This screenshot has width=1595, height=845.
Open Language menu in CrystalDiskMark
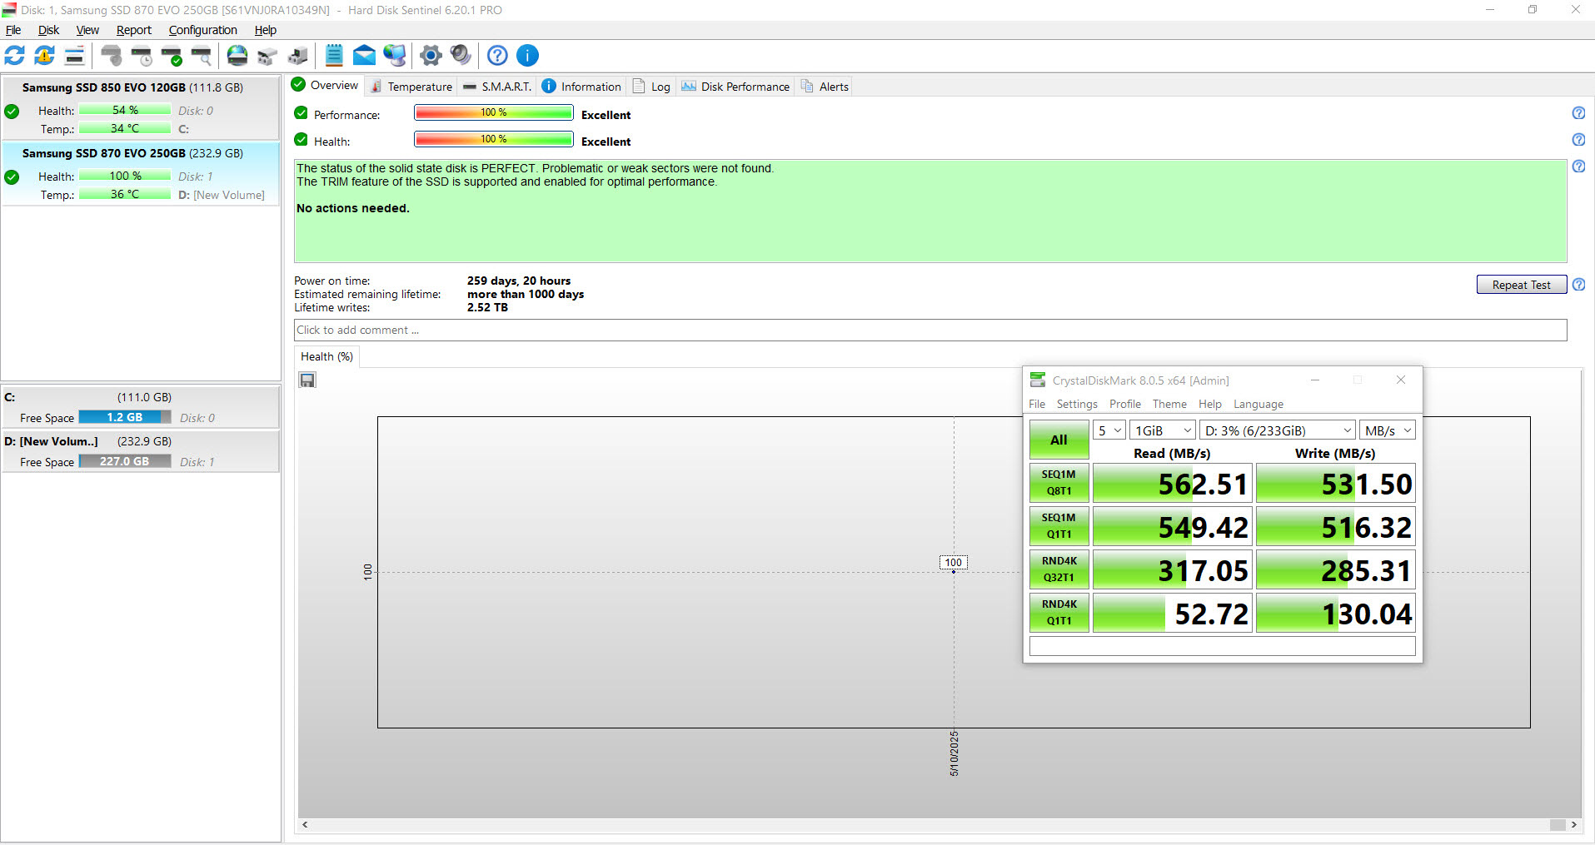pos(1259,404)
